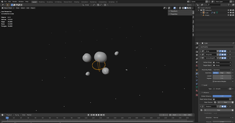
Task: Click the Add Modifier button
Action: pos(217,47)
